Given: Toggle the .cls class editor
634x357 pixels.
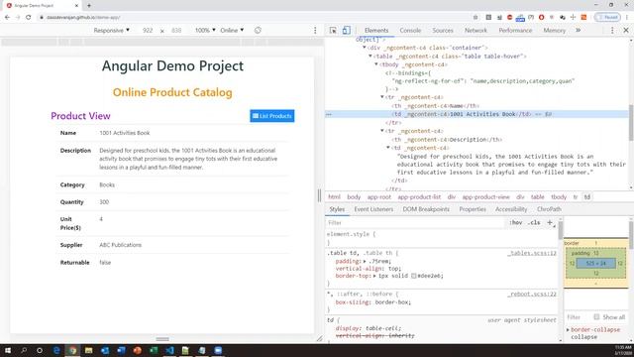Looking at the screenshot, I should [x=534, y=222].
